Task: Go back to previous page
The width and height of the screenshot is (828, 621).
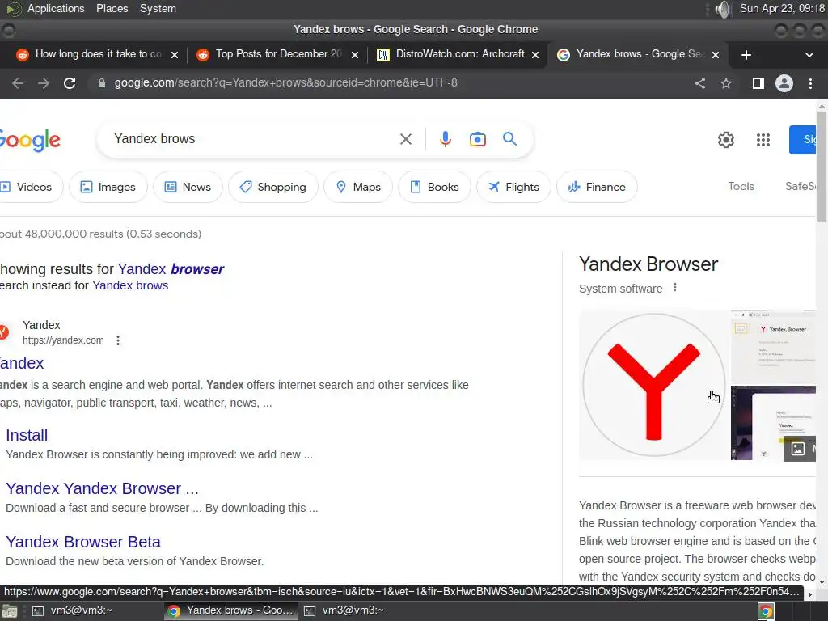Action: coord(18,83)
